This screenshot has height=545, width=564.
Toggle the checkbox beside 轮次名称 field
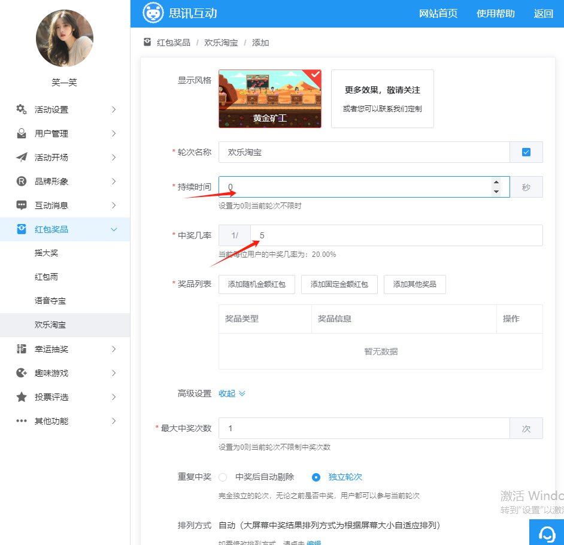pos(526,152)
